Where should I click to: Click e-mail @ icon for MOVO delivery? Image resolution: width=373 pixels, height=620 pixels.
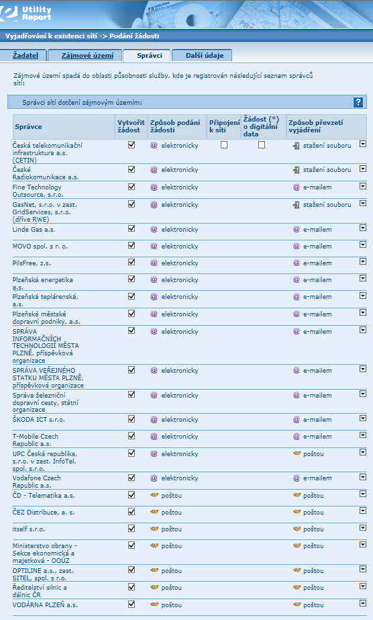click(x=297, y=247)
